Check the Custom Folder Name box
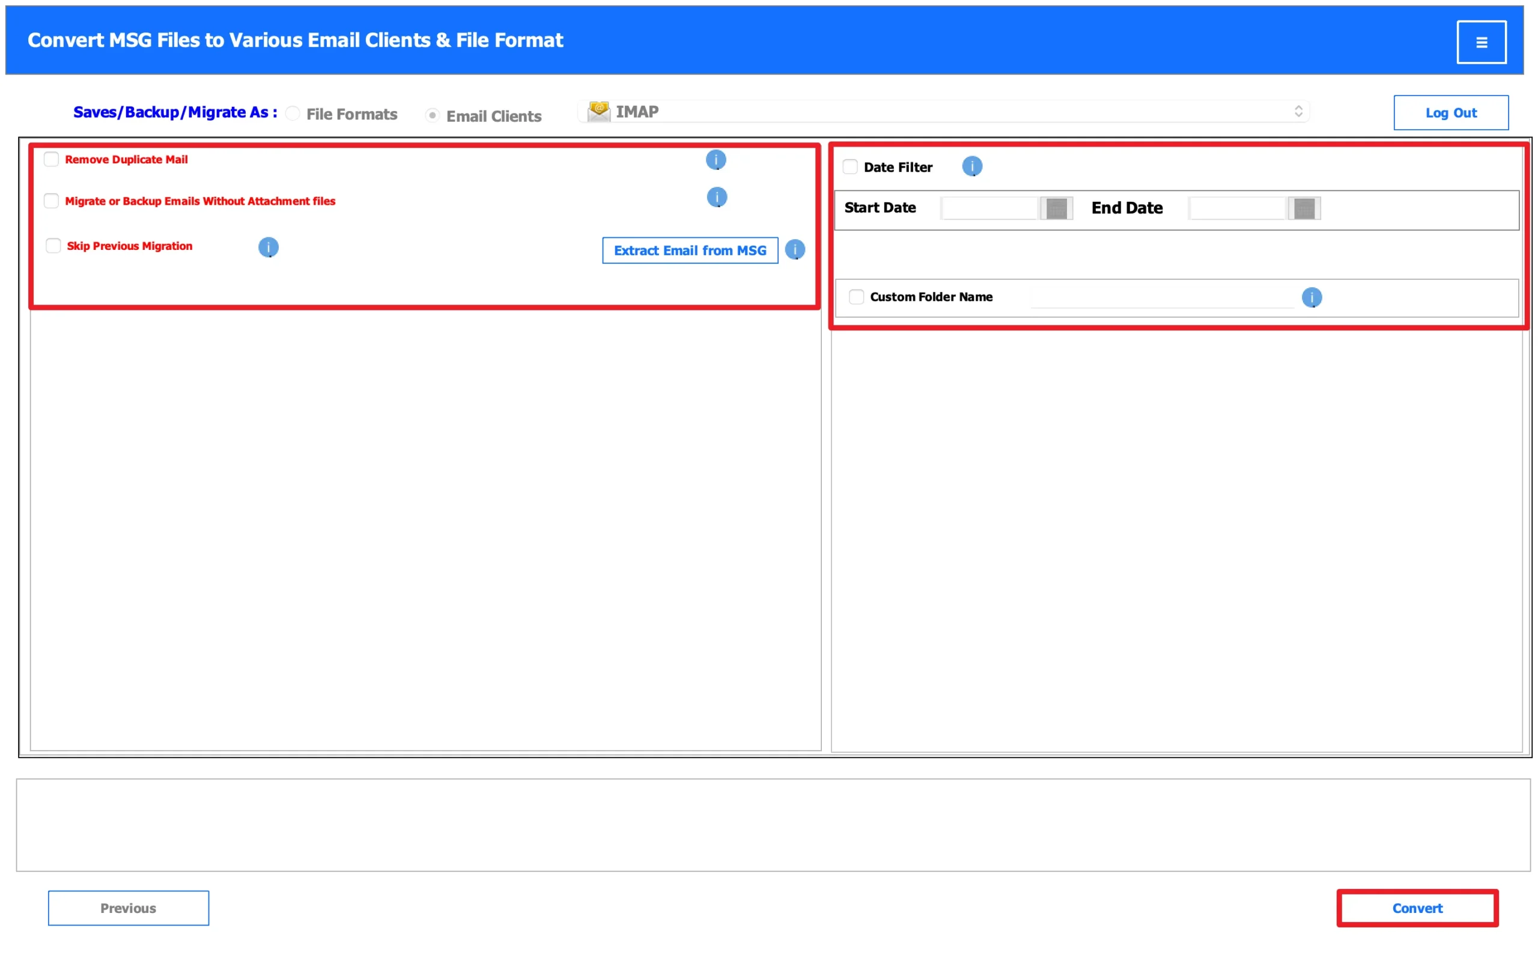The width and height of the screenshot is (1538, 961). tap(856, 297)
